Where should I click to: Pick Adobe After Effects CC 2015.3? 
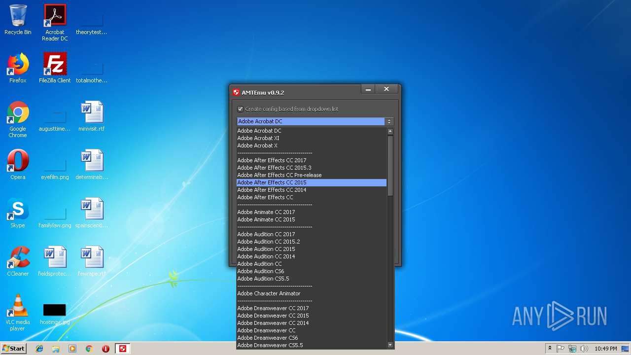pyautogui.click(x=312, y=168)
